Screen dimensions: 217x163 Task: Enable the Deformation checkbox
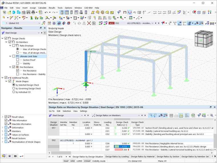click(x=6, y=128)
